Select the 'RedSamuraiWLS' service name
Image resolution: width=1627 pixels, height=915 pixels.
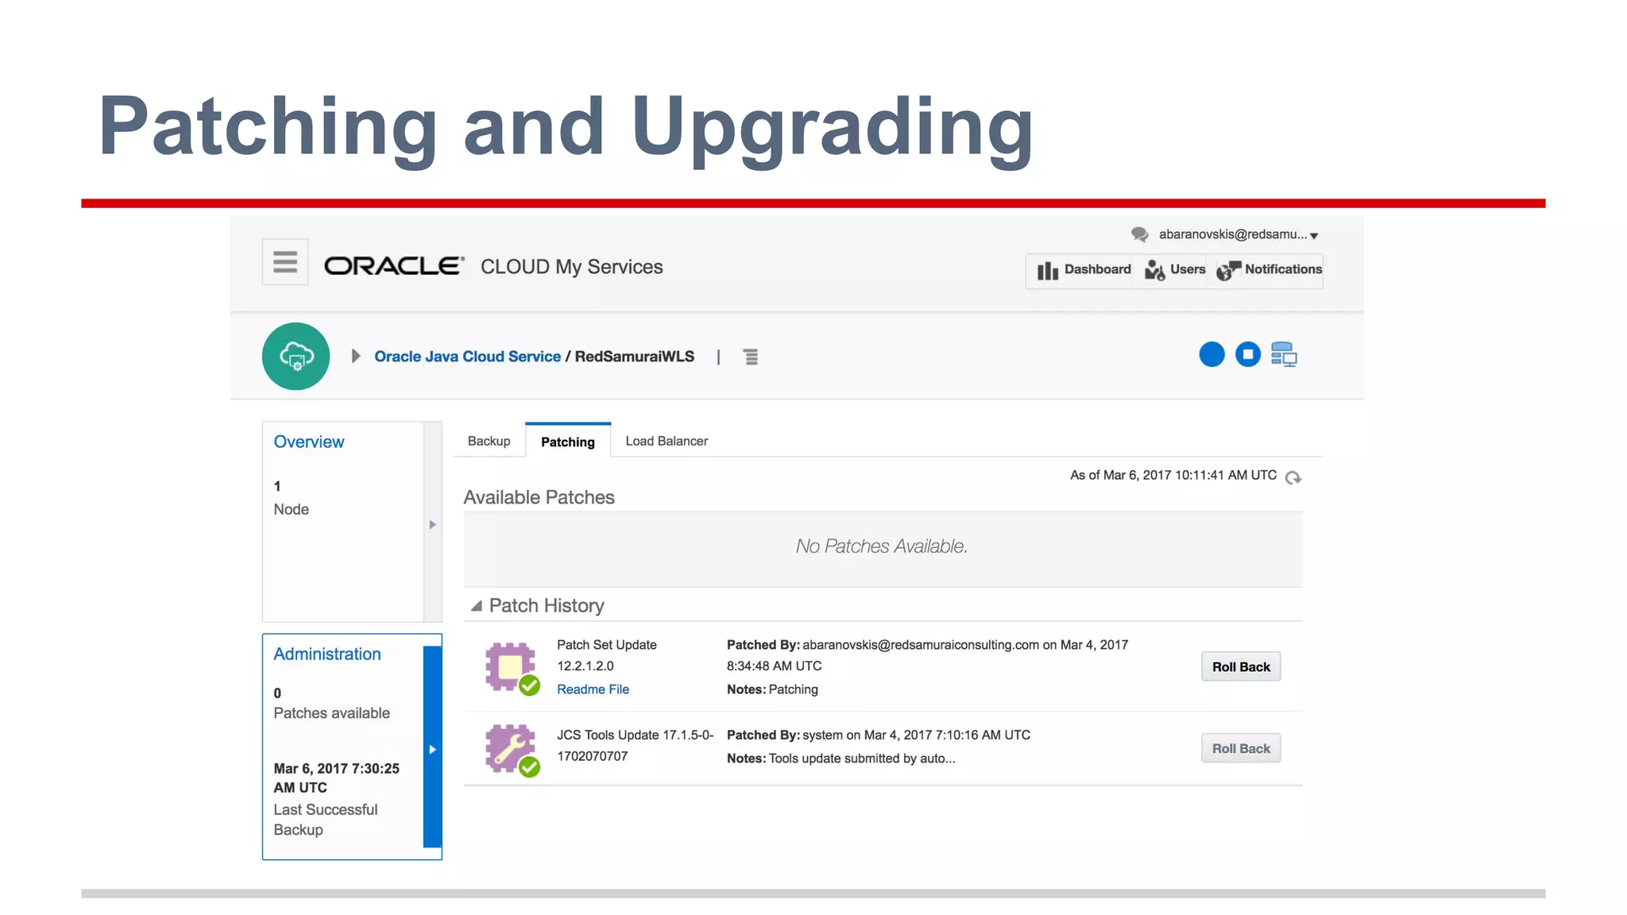[634, 357]
